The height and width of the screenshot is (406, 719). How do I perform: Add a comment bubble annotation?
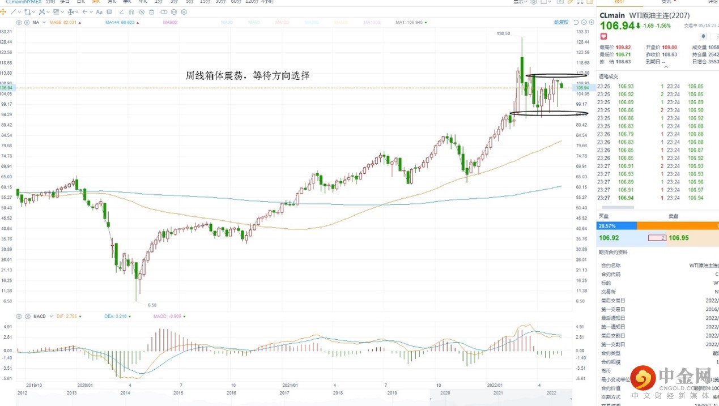point(109,12)
